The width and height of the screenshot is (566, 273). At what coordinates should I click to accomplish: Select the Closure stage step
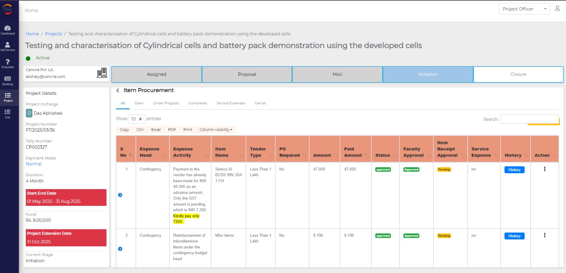click(518, 74)
